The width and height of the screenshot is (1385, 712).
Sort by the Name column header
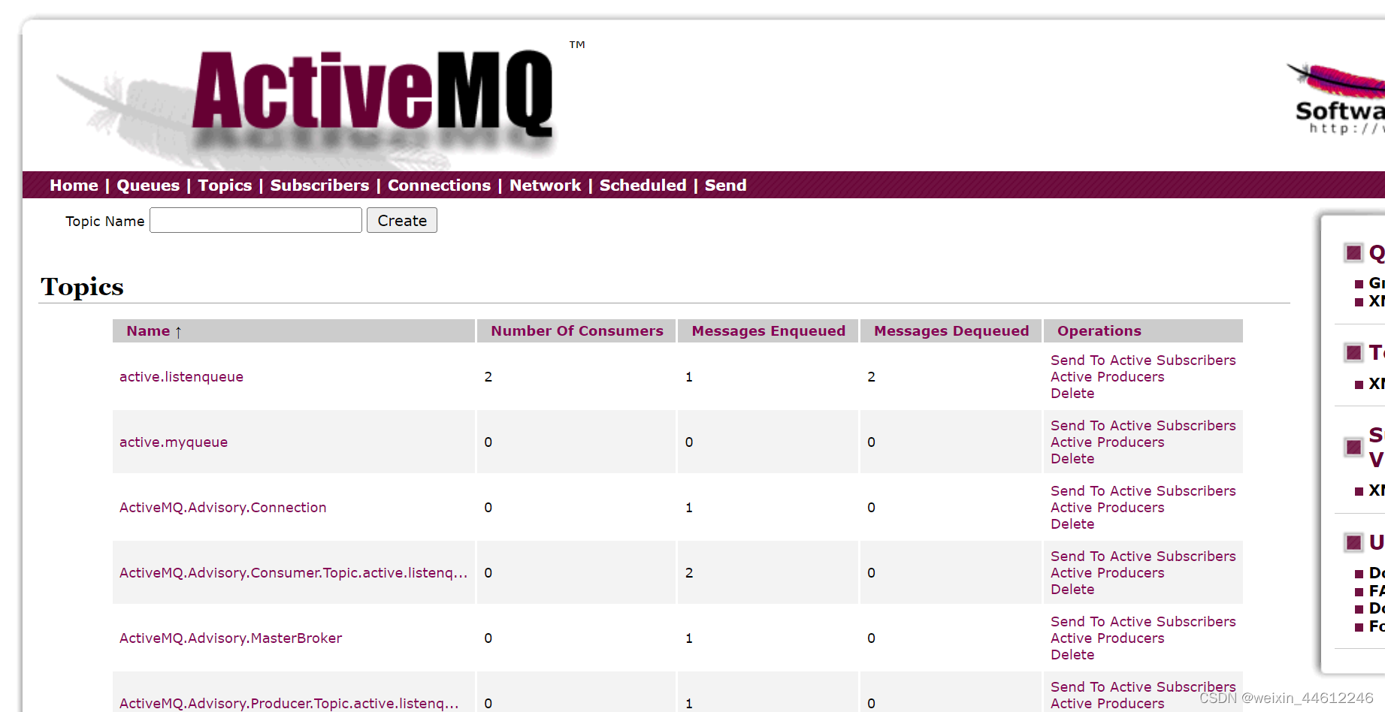tap(148, 330)
